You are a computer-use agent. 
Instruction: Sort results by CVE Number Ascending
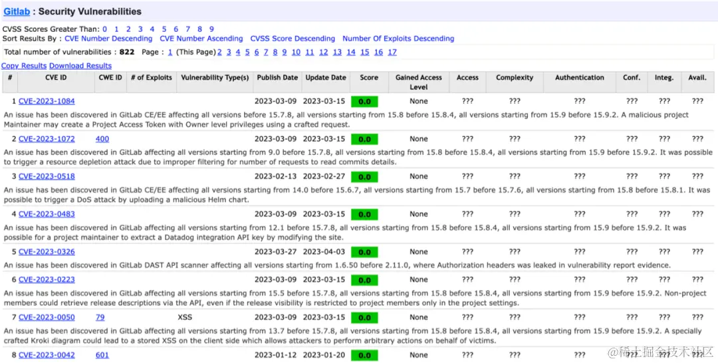coord(201,39)
